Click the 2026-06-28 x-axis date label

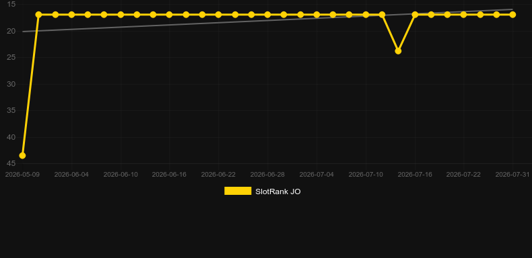pos(267,175)
